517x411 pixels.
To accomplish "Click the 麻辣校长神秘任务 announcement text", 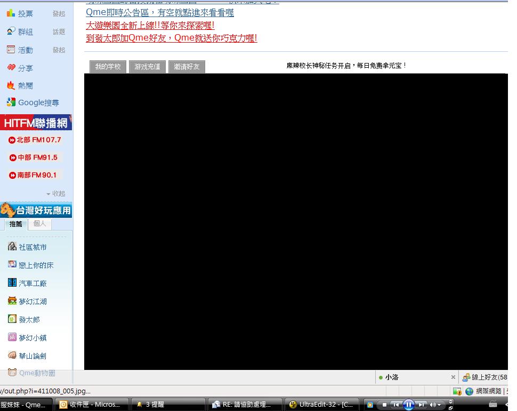I will tap(346, 66).
